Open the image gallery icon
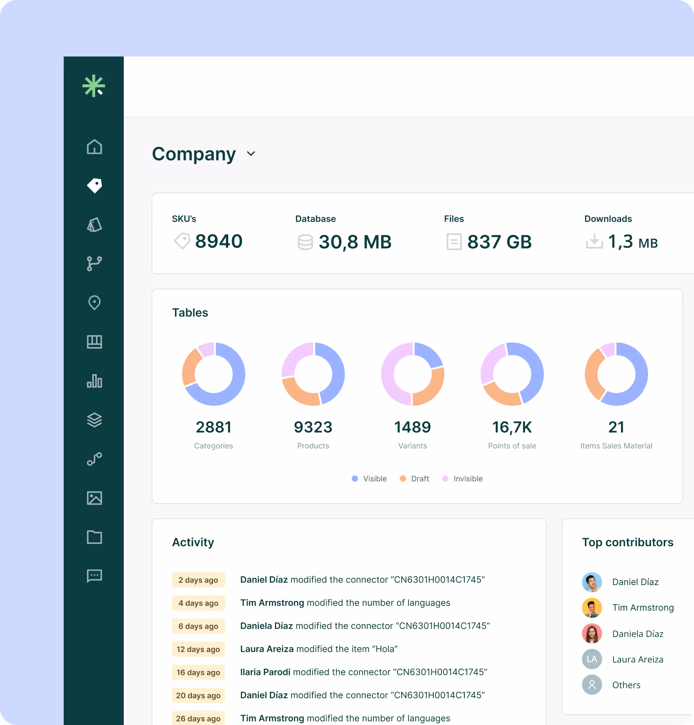 coord(95,498)
